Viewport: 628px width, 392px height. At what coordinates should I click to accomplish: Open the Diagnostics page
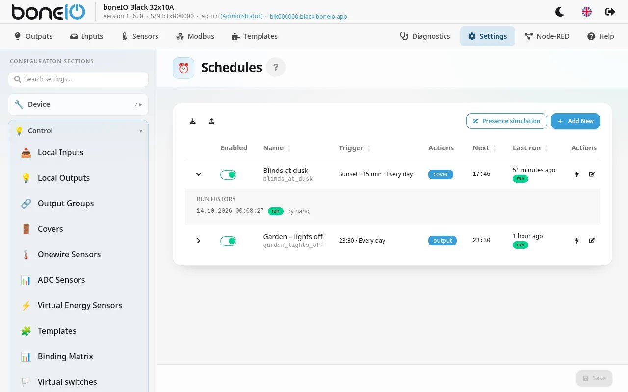click(425, 36)
